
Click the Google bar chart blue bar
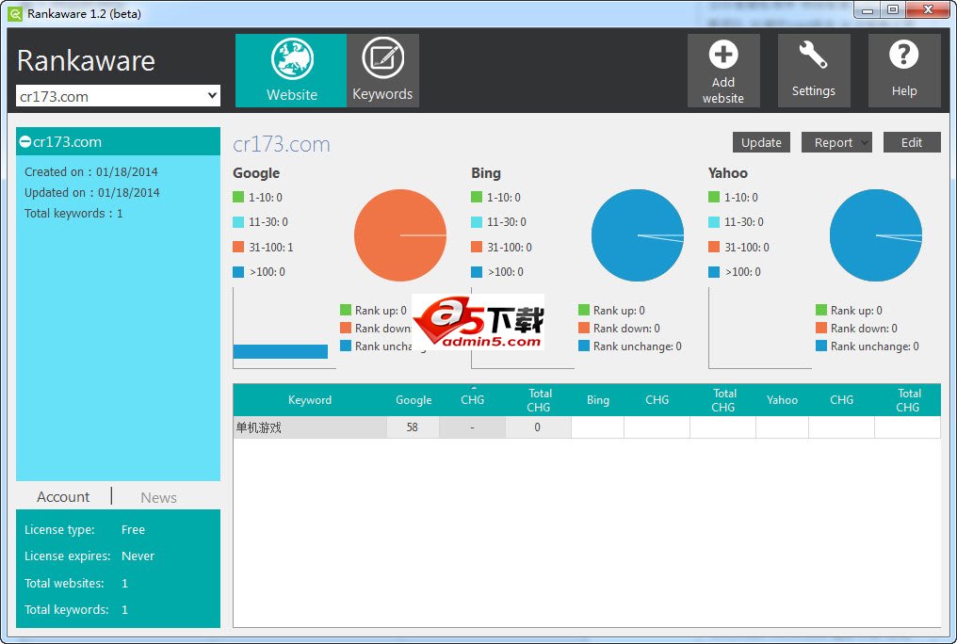[281, 351]
